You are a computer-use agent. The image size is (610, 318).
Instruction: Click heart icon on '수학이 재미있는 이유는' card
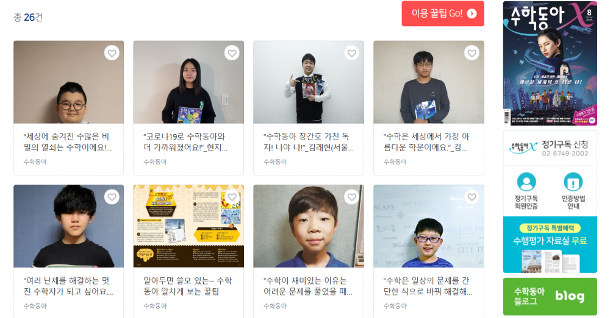coord(352,197)
